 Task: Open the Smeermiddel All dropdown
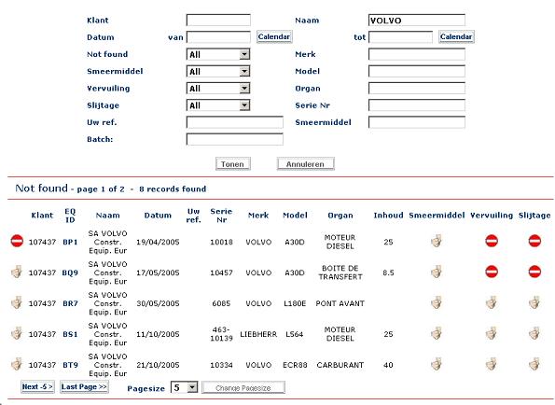218,72
